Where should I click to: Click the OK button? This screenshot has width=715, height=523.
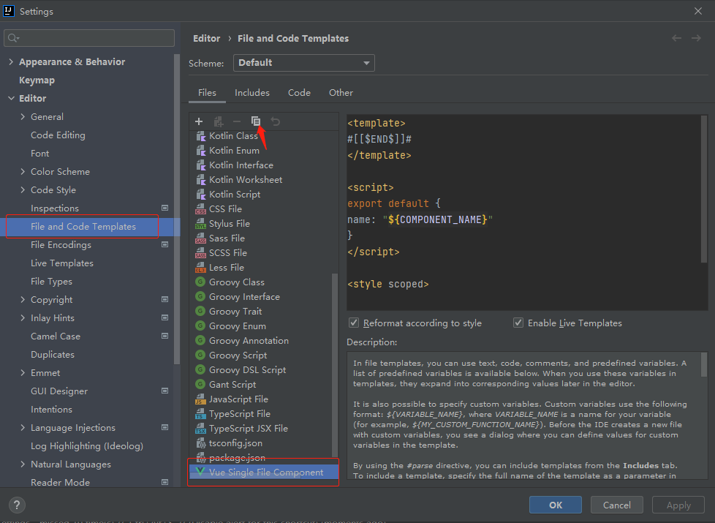click(556, 505)
